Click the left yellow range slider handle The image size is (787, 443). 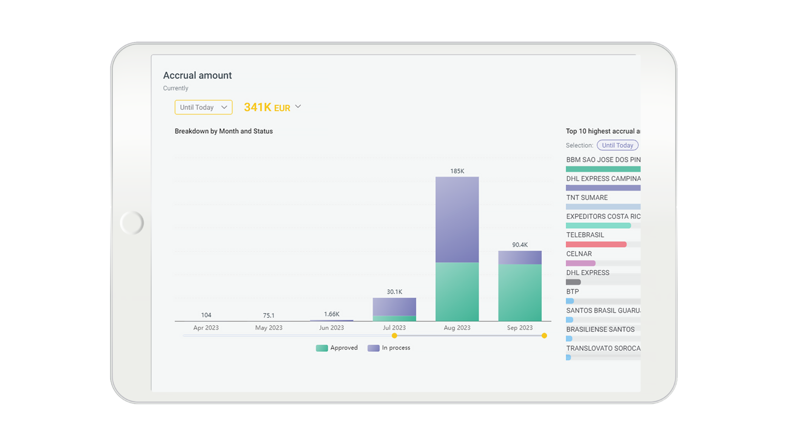394,335
